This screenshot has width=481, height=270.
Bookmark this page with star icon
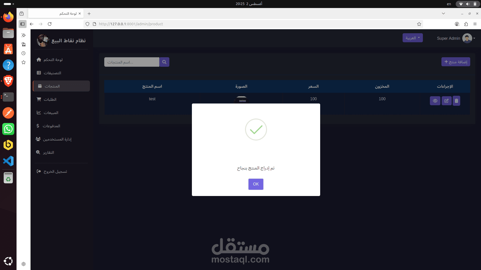(419, 24)
